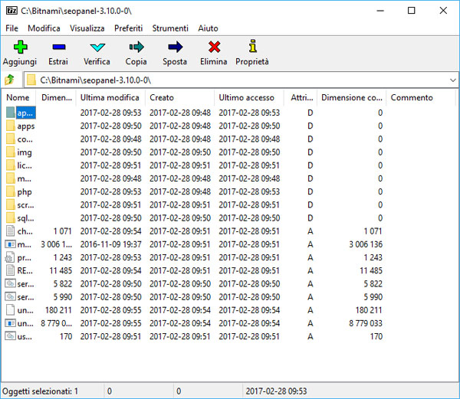460x399 pixels.
Task: Sort by Ultima modifica column header
Action: [x=110, y=97]
